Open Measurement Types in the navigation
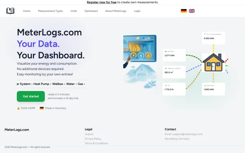 [x=51, y=11]
